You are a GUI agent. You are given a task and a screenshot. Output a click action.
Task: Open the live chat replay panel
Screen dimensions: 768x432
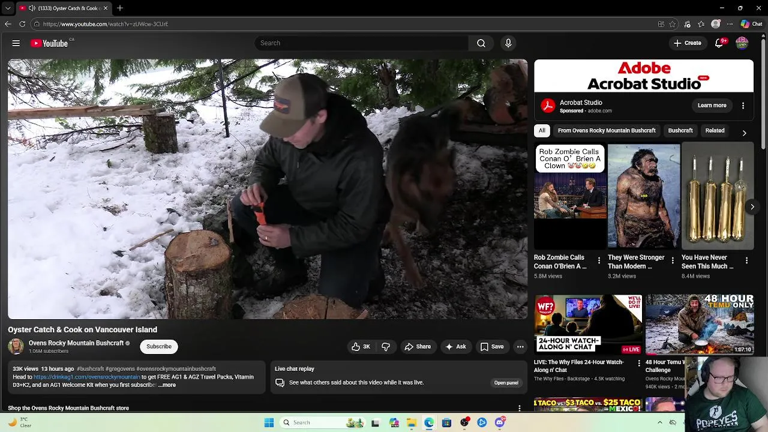506,383
